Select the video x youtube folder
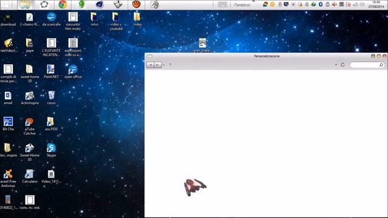 (x=116, y=22)
